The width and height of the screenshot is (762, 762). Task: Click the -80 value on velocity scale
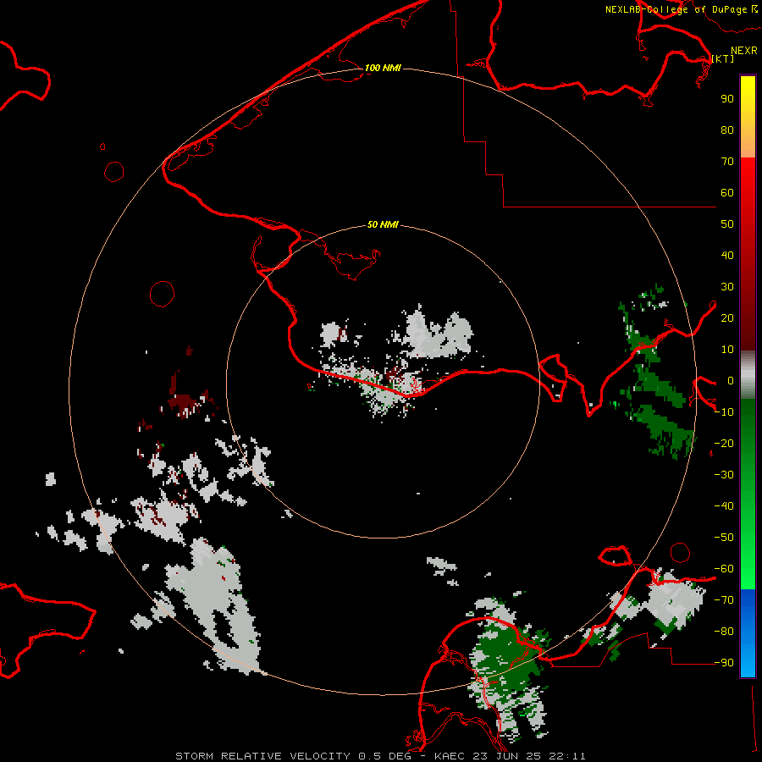[724, 632]
